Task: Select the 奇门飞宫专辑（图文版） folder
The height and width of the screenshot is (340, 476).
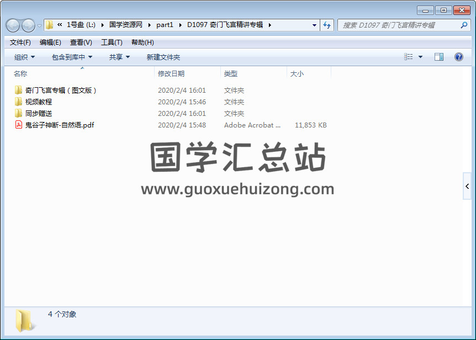Action: 61,91
